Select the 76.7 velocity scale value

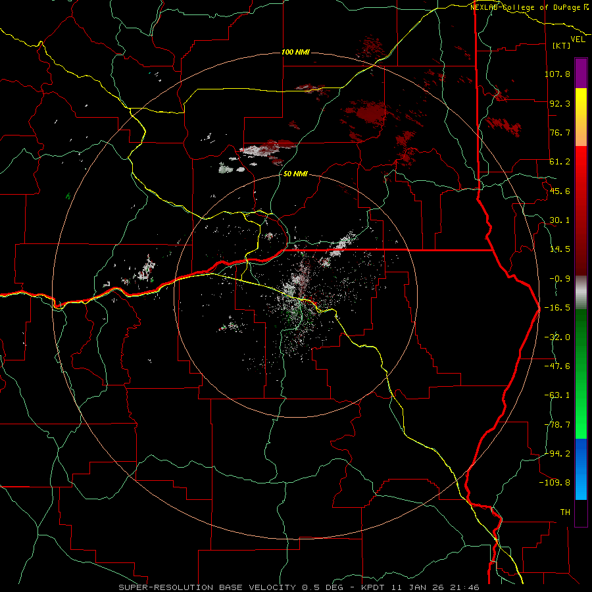click(560, 132)
